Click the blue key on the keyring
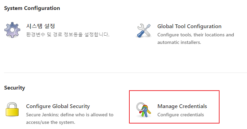The width and height of the screenshot is (247, 129). pos(145,113)
